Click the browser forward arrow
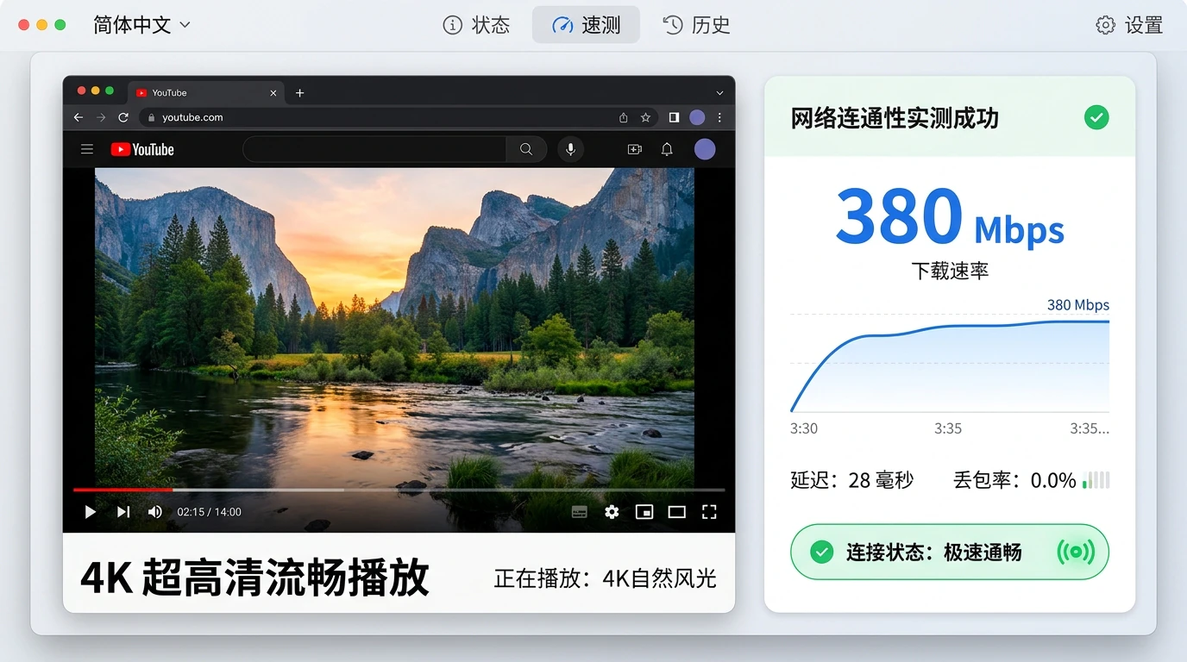1187x662 pixels. (x=101, y=117)
